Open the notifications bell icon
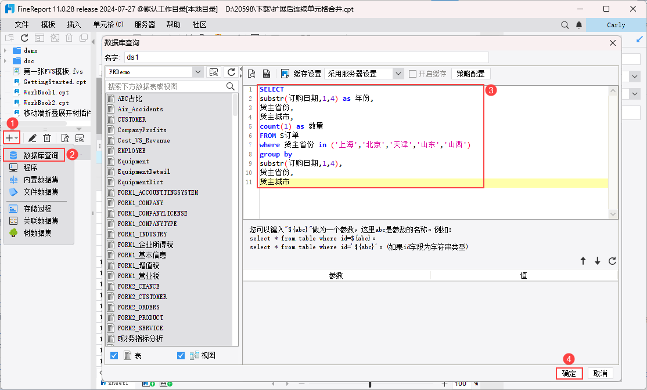 579,25
